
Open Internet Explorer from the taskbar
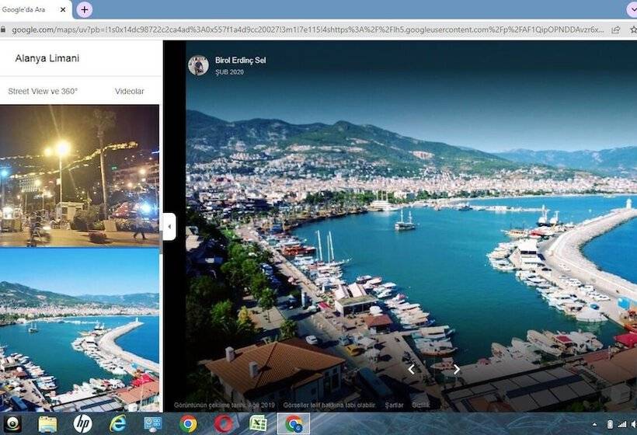coord(118,423)
